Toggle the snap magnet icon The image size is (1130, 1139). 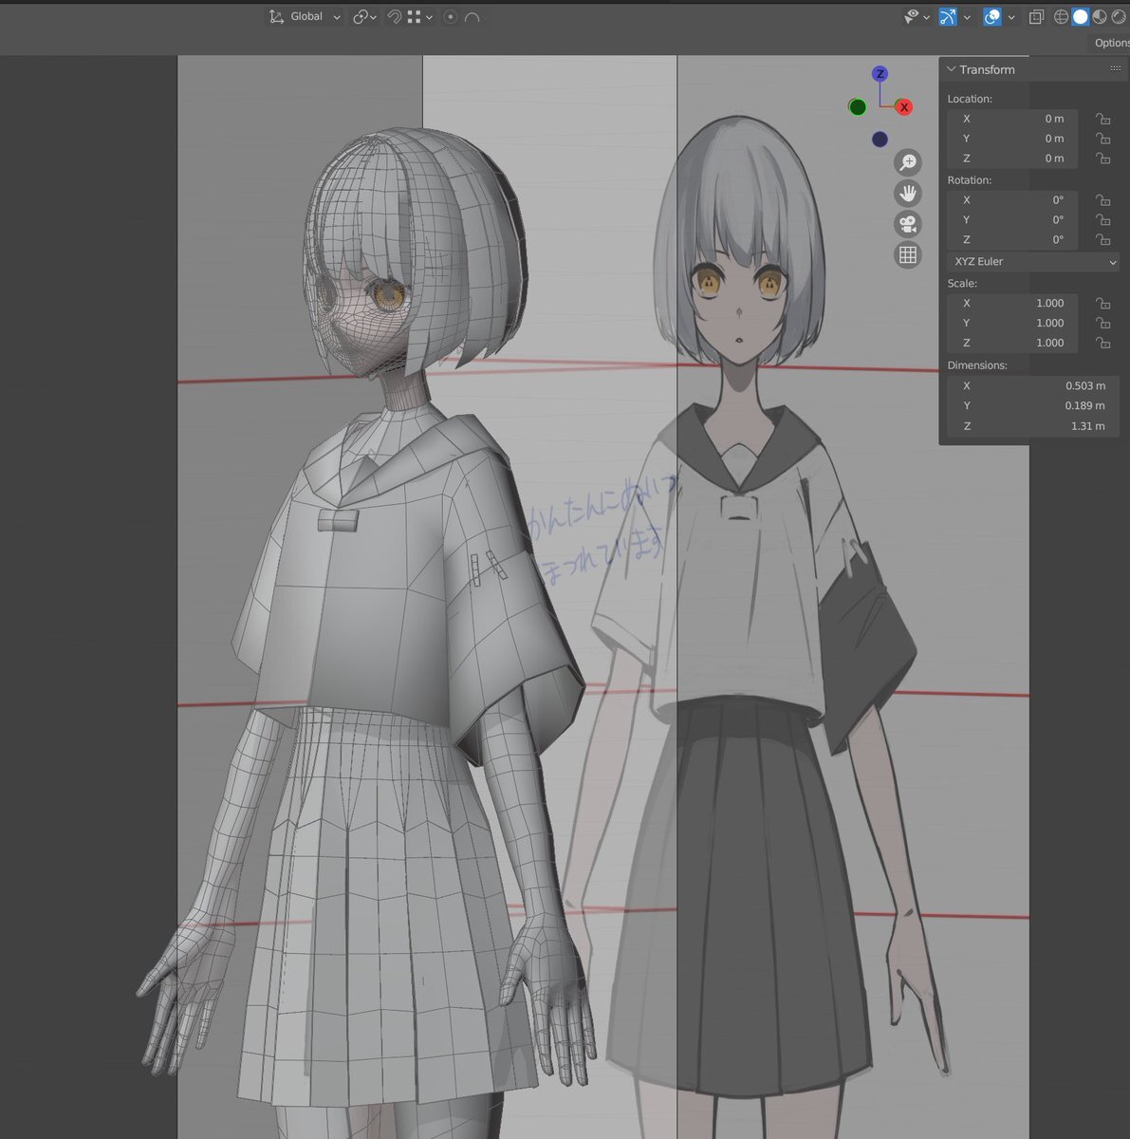click(394, 17)
